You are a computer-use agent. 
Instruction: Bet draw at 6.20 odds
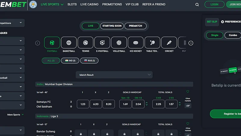(x=96, y=104)
